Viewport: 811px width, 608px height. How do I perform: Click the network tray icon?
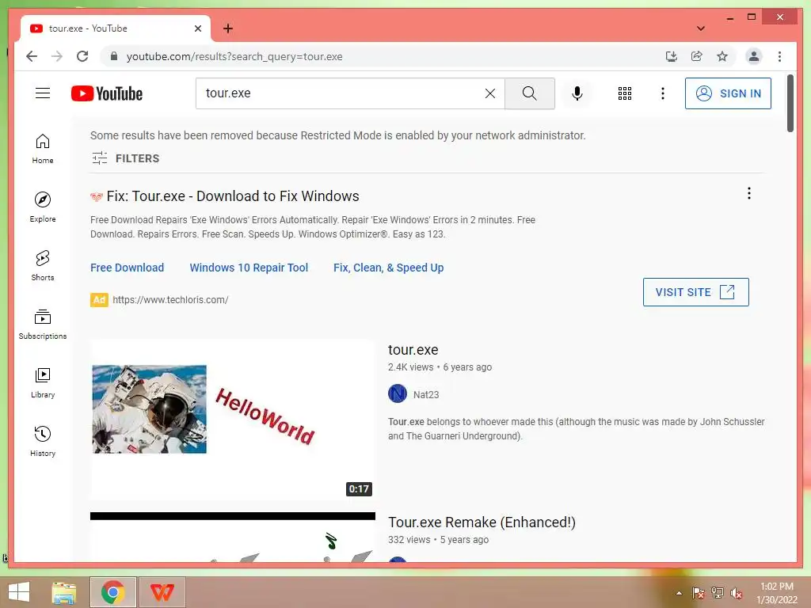718,593
